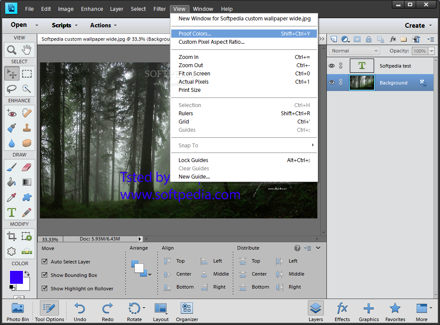Hide the Background layer
440x325 pixels.
pos(332,82)
